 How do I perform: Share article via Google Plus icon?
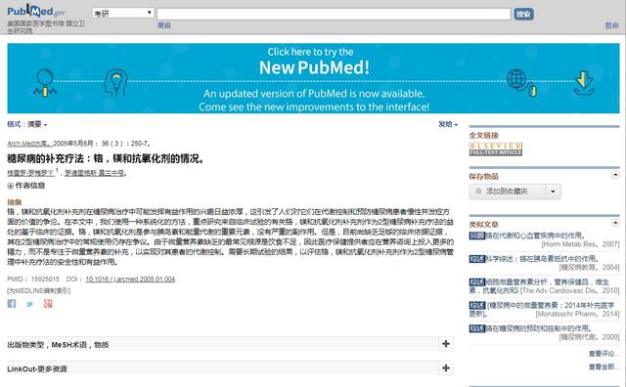coord(48,304)
